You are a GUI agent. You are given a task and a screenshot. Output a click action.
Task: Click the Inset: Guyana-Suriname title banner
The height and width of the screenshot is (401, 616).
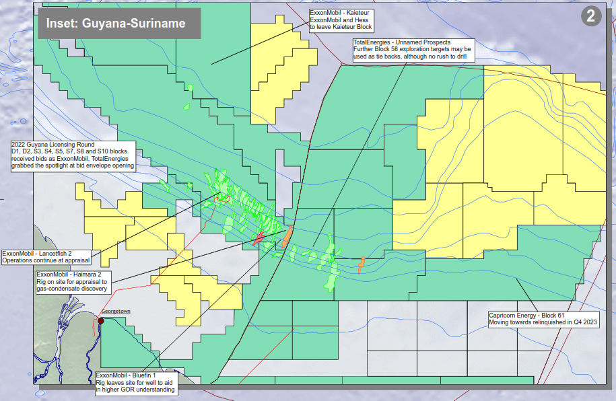[x=115, y=24]
